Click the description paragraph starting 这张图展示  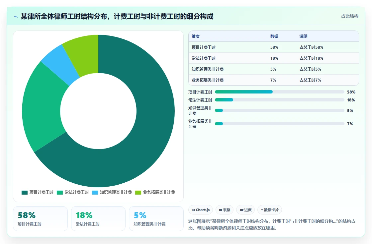(272, 224)
